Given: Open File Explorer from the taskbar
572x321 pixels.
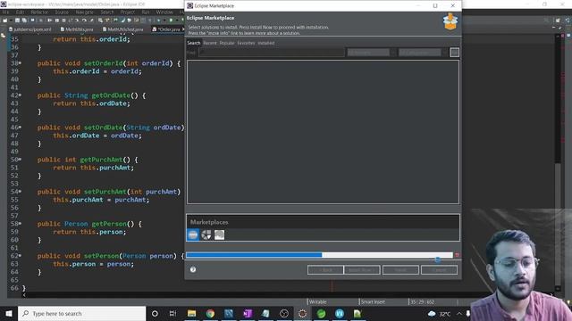Looking at the screenshot, I should click(x=191, y=313).
